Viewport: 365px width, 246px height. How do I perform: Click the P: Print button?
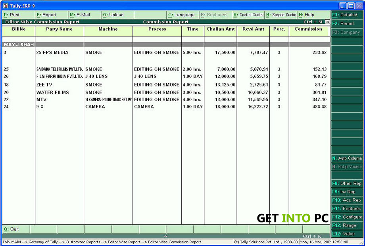coord(18,15)
